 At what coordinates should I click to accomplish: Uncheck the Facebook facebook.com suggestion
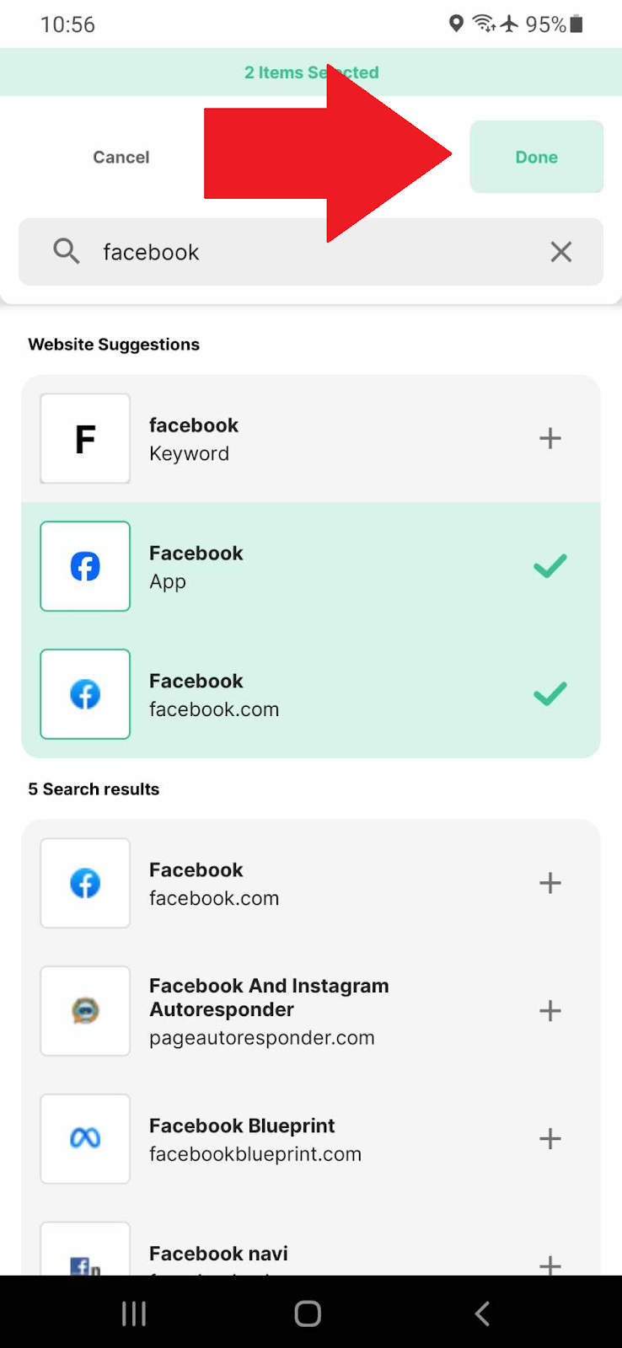click(x=550, y=693)
